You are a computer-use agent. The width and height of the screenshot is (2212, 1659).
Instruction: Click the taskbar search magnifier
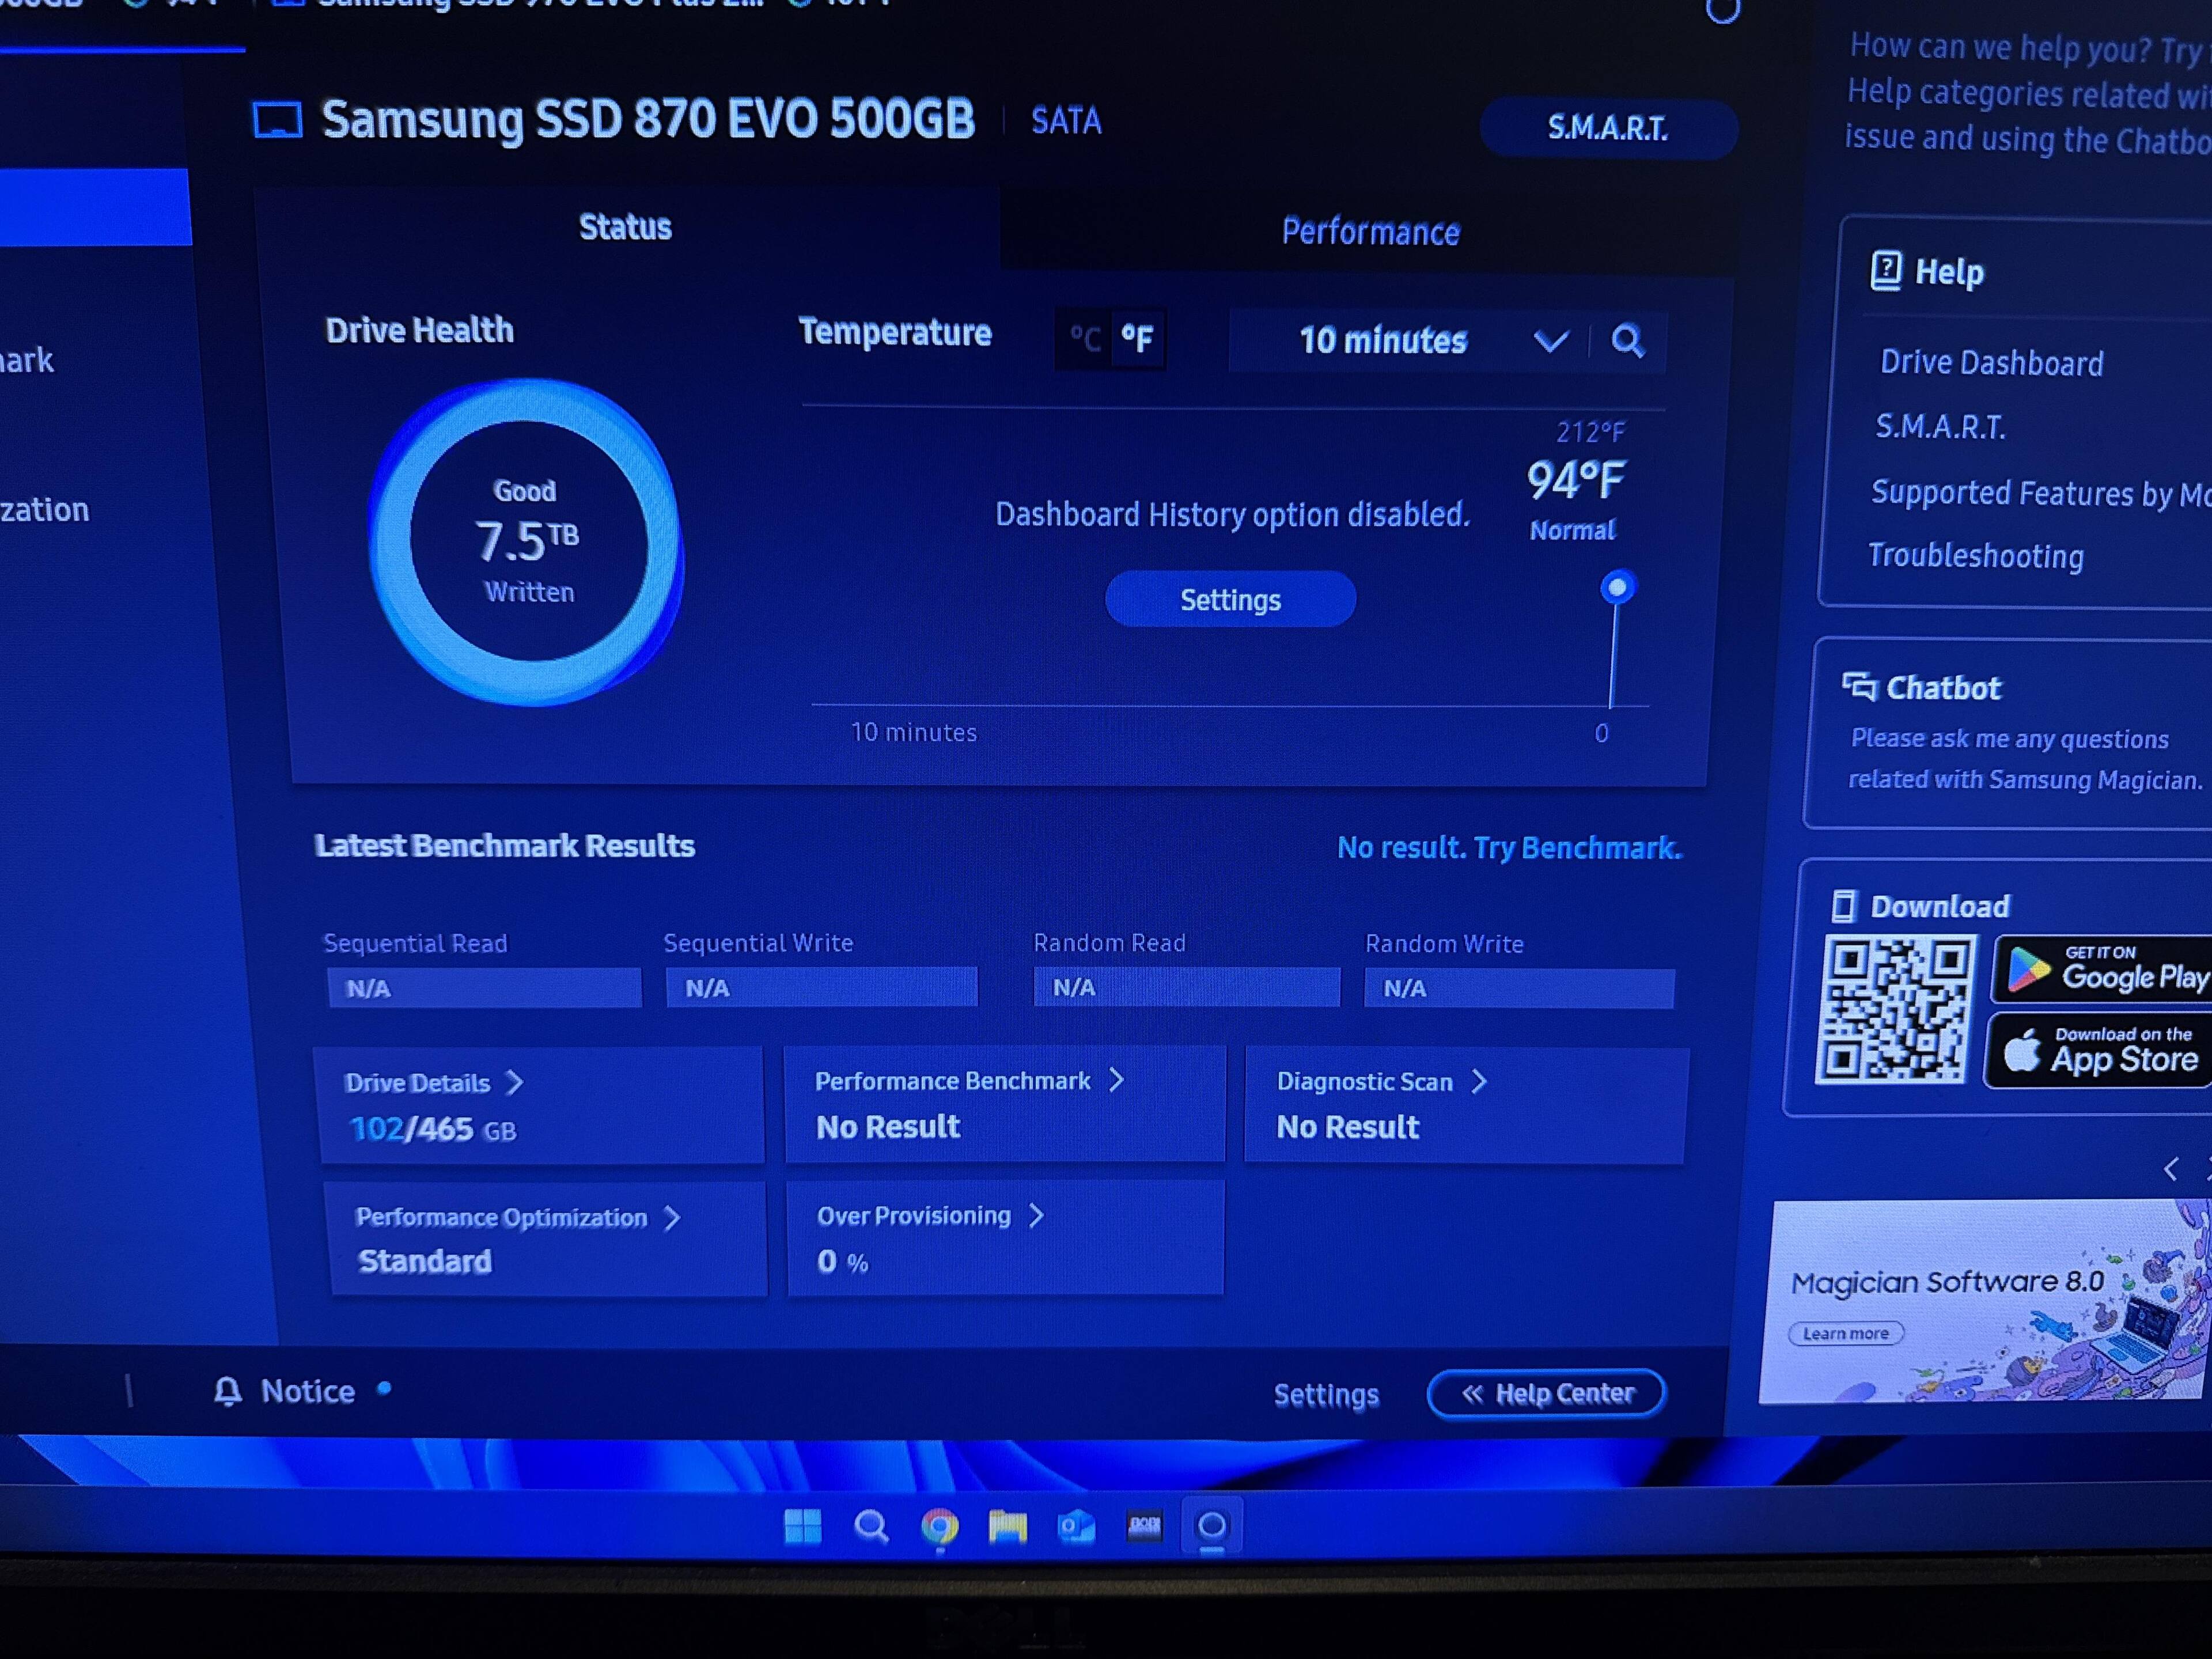[x=871, y=1526]
